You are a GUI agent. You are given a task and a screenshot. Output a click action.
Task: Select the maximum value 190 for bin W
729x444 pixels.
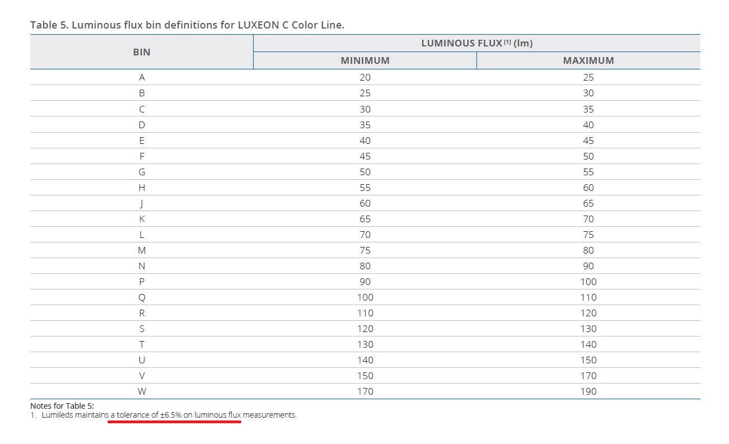point(588,391)
